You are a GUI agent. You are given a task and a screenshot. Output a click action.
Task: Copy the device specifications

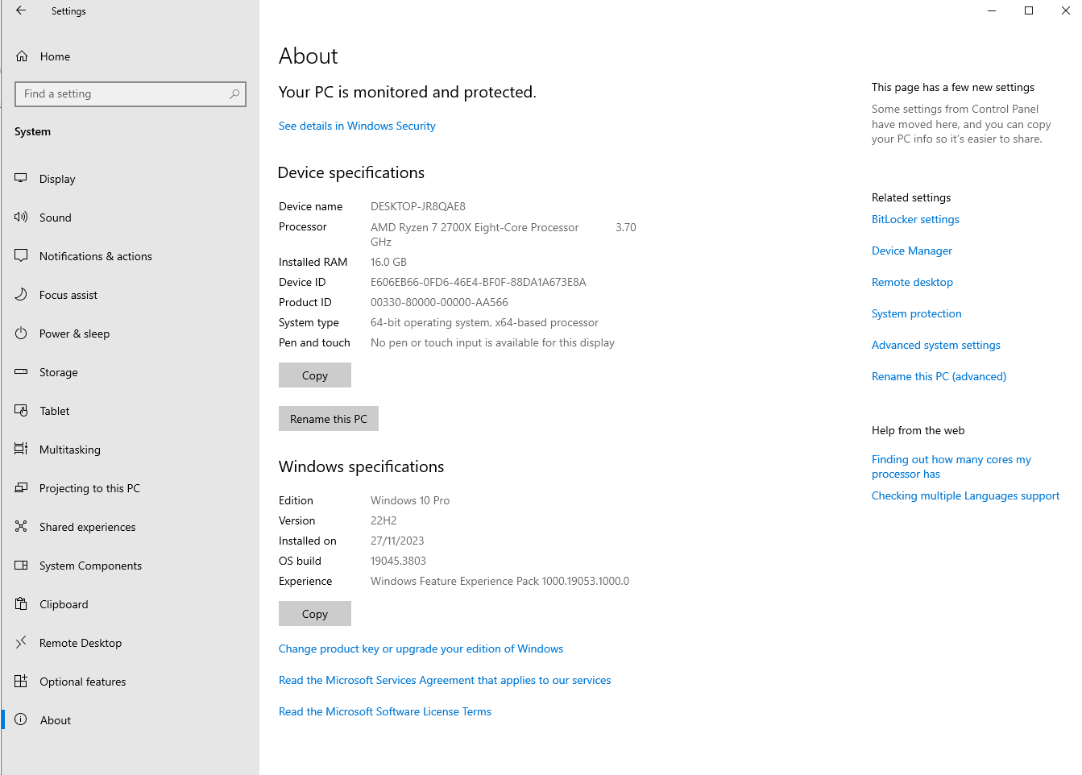tap(314, 375)
